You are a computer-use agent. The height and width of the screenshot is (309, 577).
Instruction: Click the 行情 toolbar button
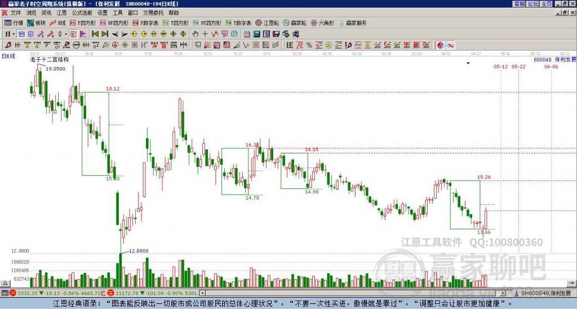pos(14,23)
